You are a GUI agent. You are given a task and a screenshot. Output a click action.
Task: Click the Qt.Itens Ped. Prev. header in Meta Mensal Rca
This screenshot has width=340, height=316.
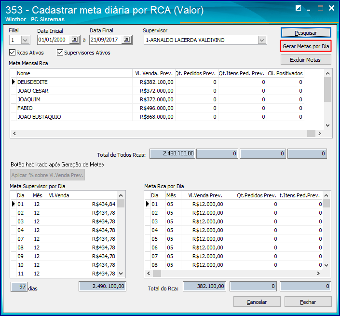[242, 73]
